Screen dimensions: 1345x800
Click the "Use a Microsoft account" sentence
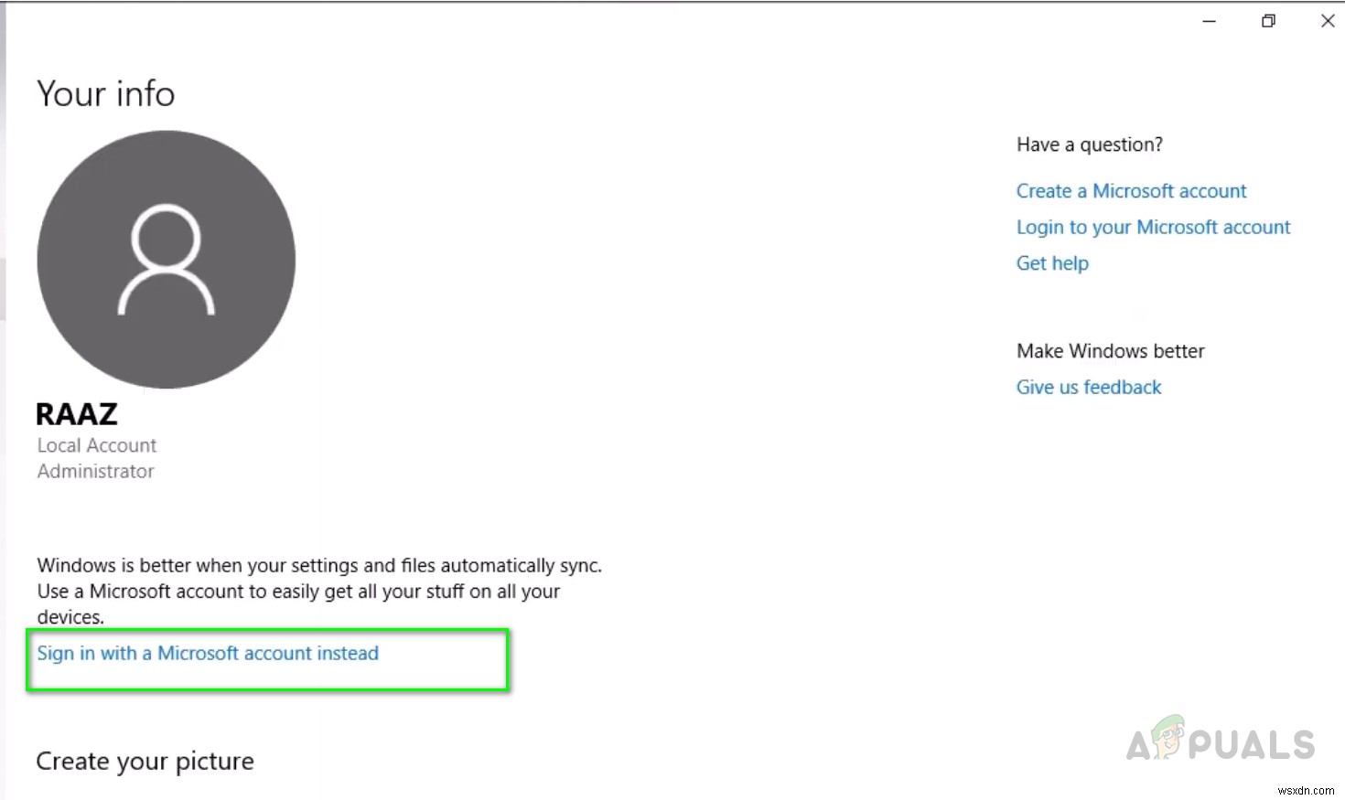click(298, 592)
